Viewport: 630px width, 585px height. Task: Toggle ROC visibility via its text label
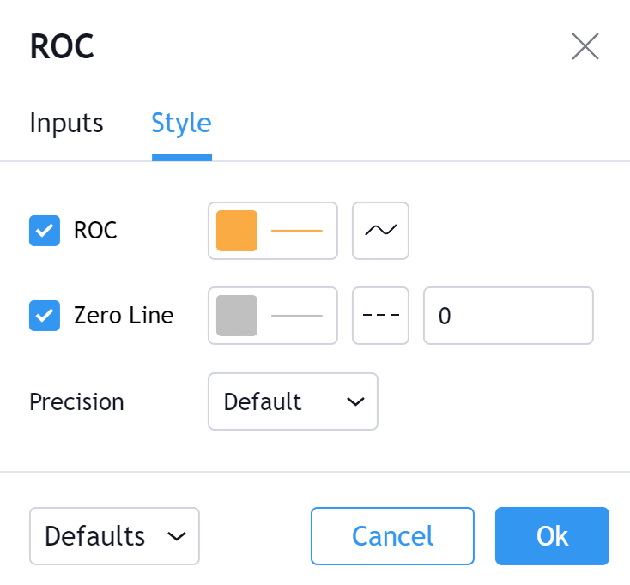coord(95,231)
